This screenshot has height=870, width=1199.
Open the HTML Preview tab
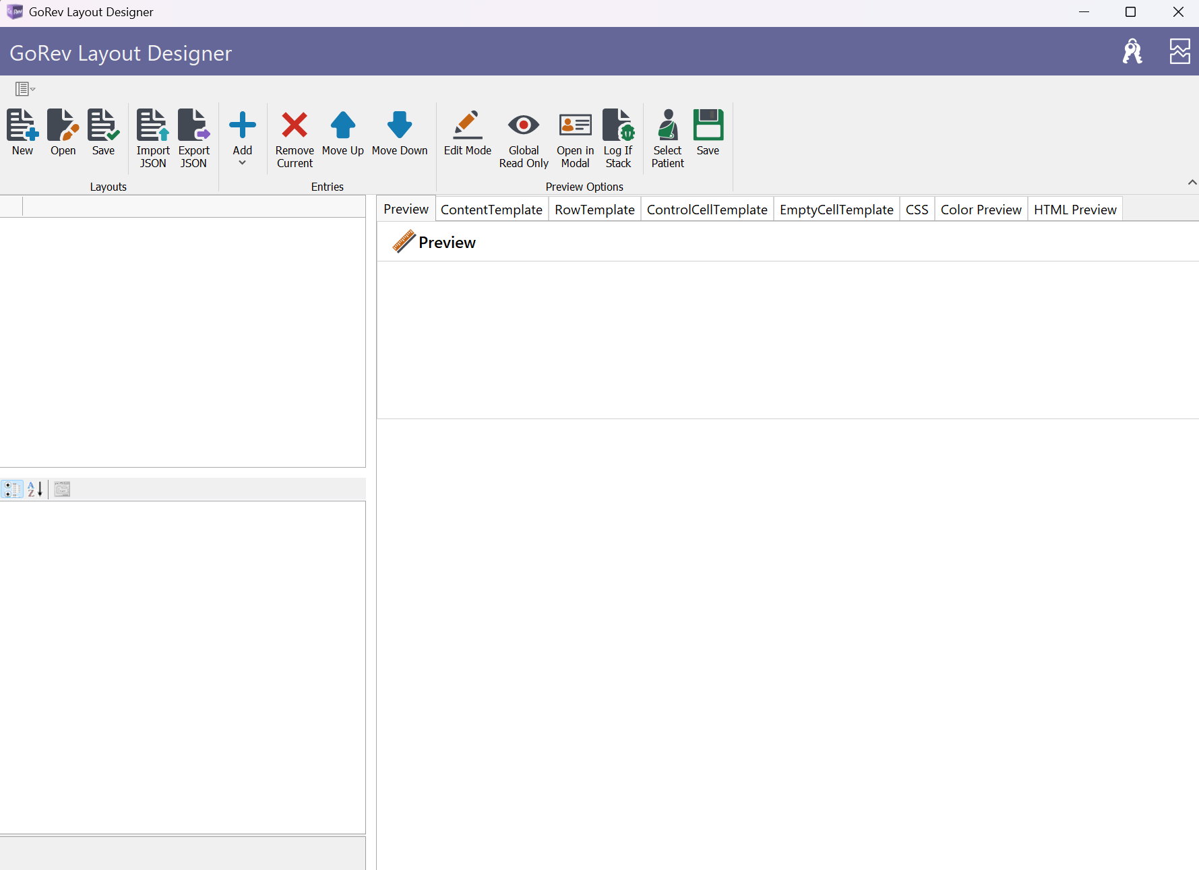point(1075,210)
